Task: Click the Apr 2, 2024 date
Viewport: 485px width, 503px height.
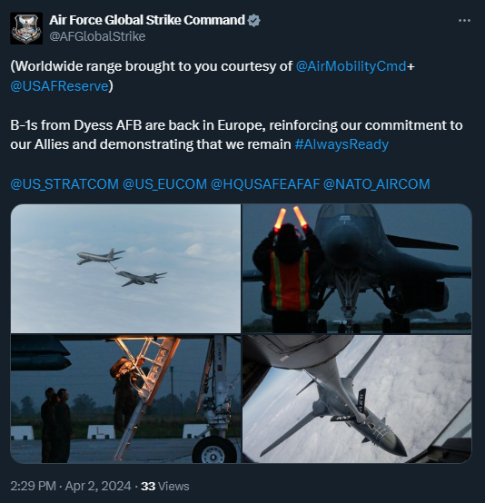Action: click(98, 486)
